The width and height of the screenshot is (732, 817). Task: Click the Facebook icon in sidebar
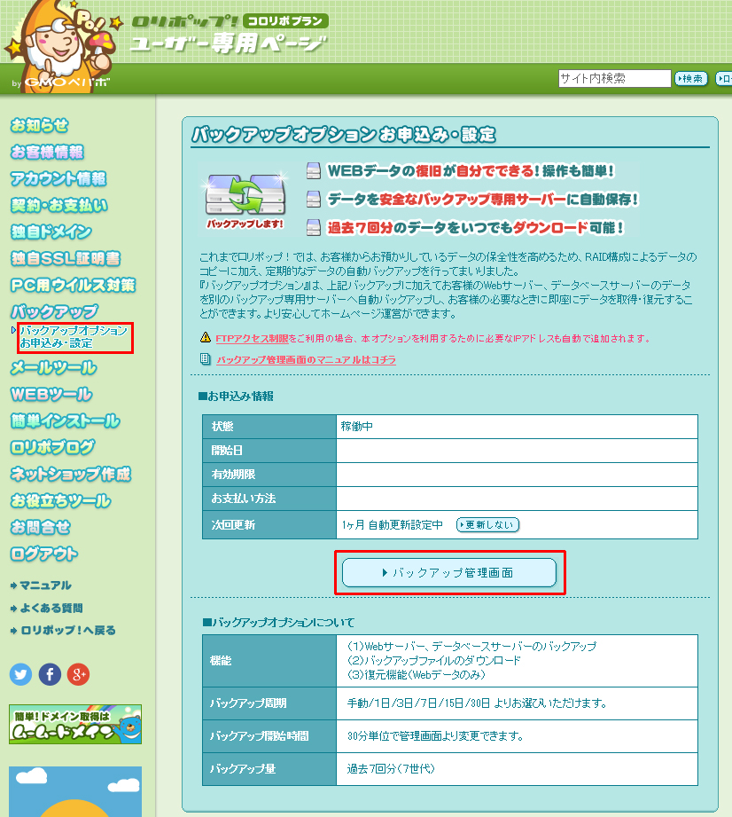(x=50, y=674)
